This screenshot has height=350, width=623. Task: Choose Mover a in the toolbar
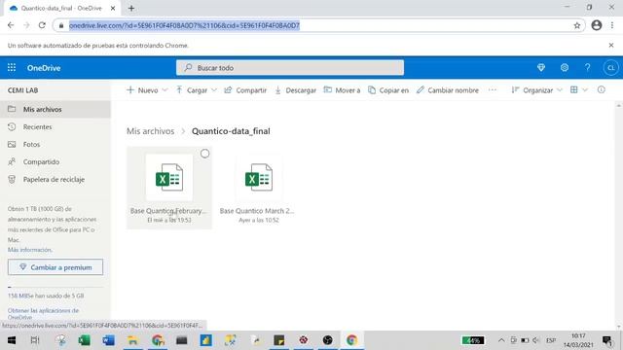point(342,90)
